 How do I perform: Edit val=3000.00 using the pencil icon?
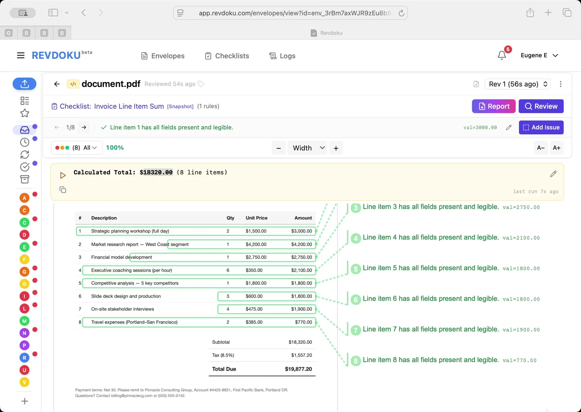508,127
